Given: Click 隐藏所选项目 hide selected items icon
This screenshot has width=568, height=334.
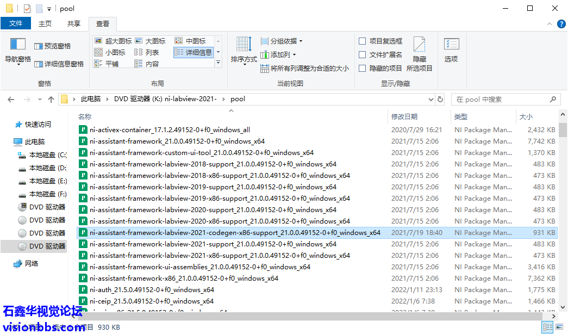Looking at the screenshot, I should (419, 49).
